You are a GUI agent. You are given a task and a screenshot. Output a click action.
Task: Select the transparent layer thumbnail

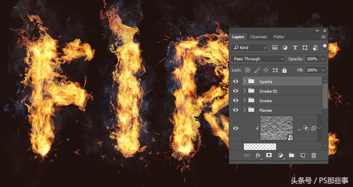pos(260,147)
